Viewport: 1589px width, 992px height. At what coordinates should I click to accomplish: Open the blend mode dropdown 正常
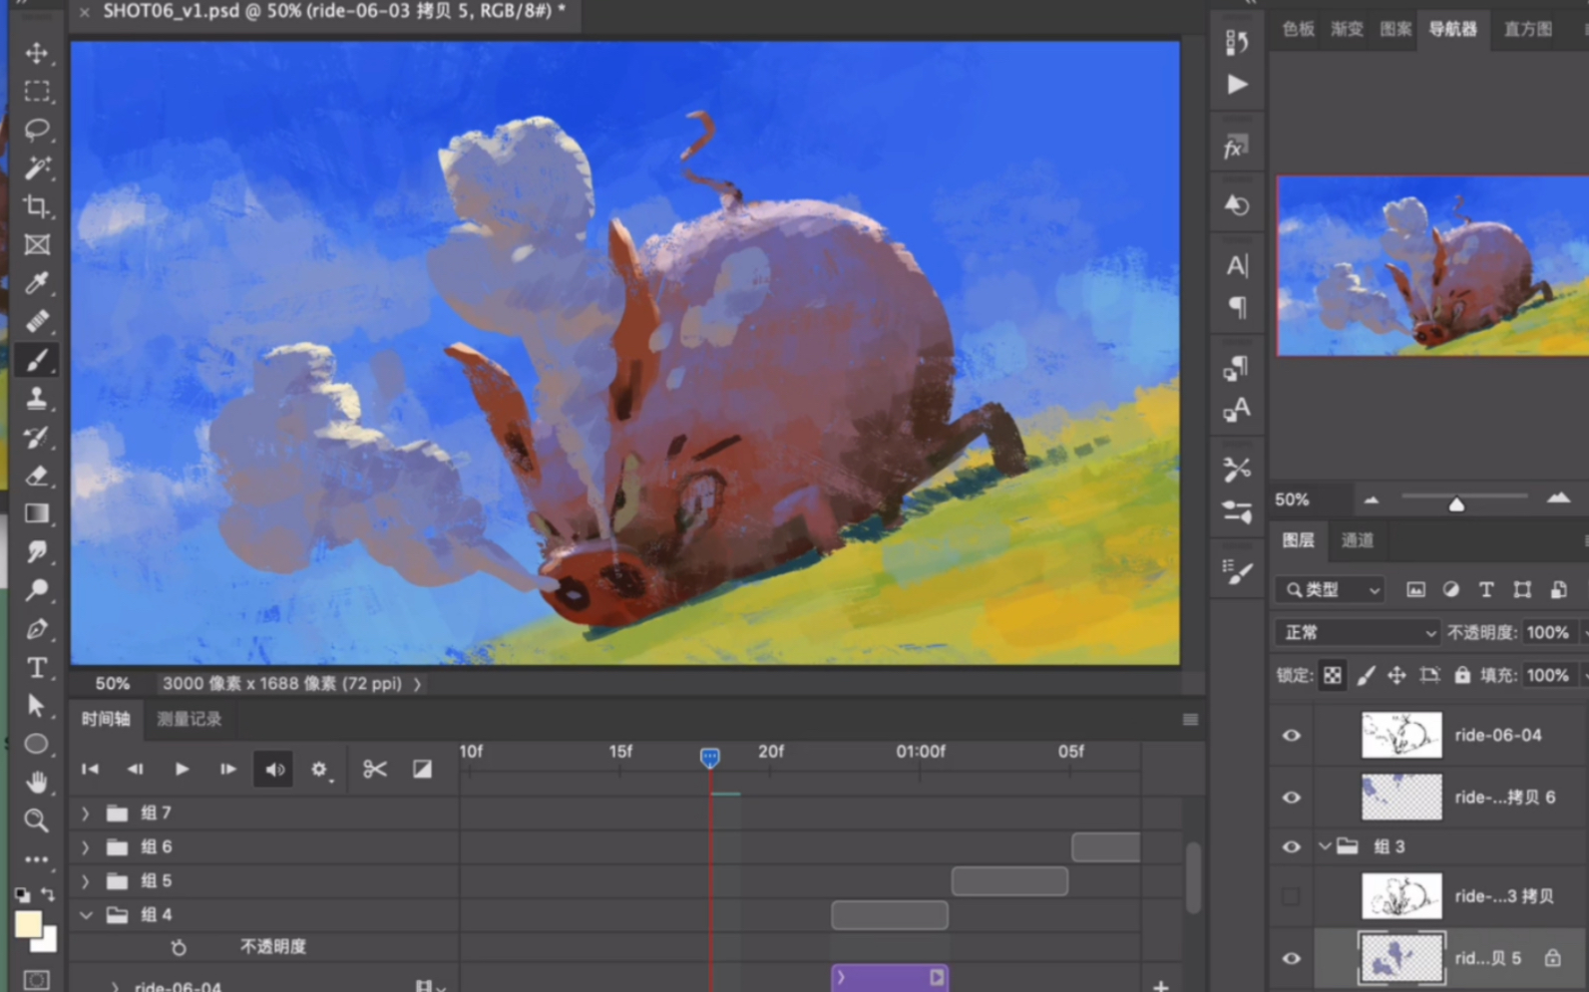[x=1358, y=633]
